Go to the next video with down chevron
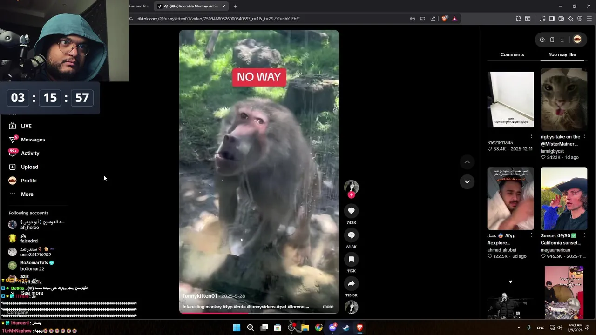This screenshot has width=596, height=335. 467,181
